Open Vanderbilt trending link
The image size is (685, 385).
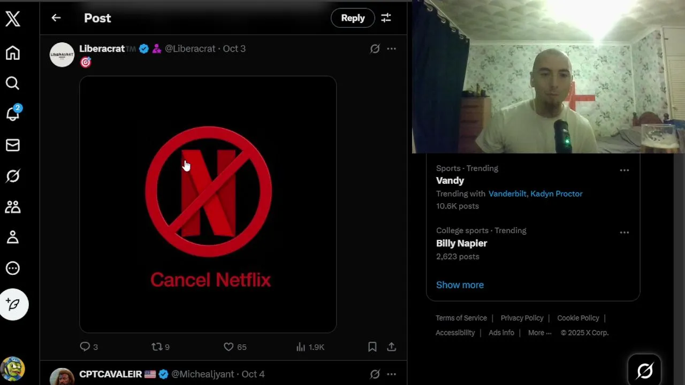point(507,194)
